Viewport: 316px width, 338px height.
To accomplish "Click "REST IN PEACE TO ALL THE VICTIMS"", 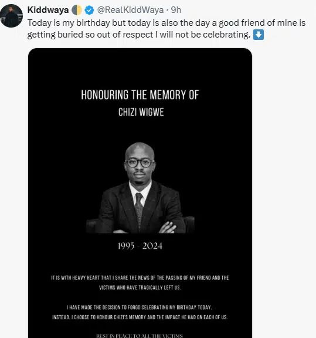I will pos(140,336).
